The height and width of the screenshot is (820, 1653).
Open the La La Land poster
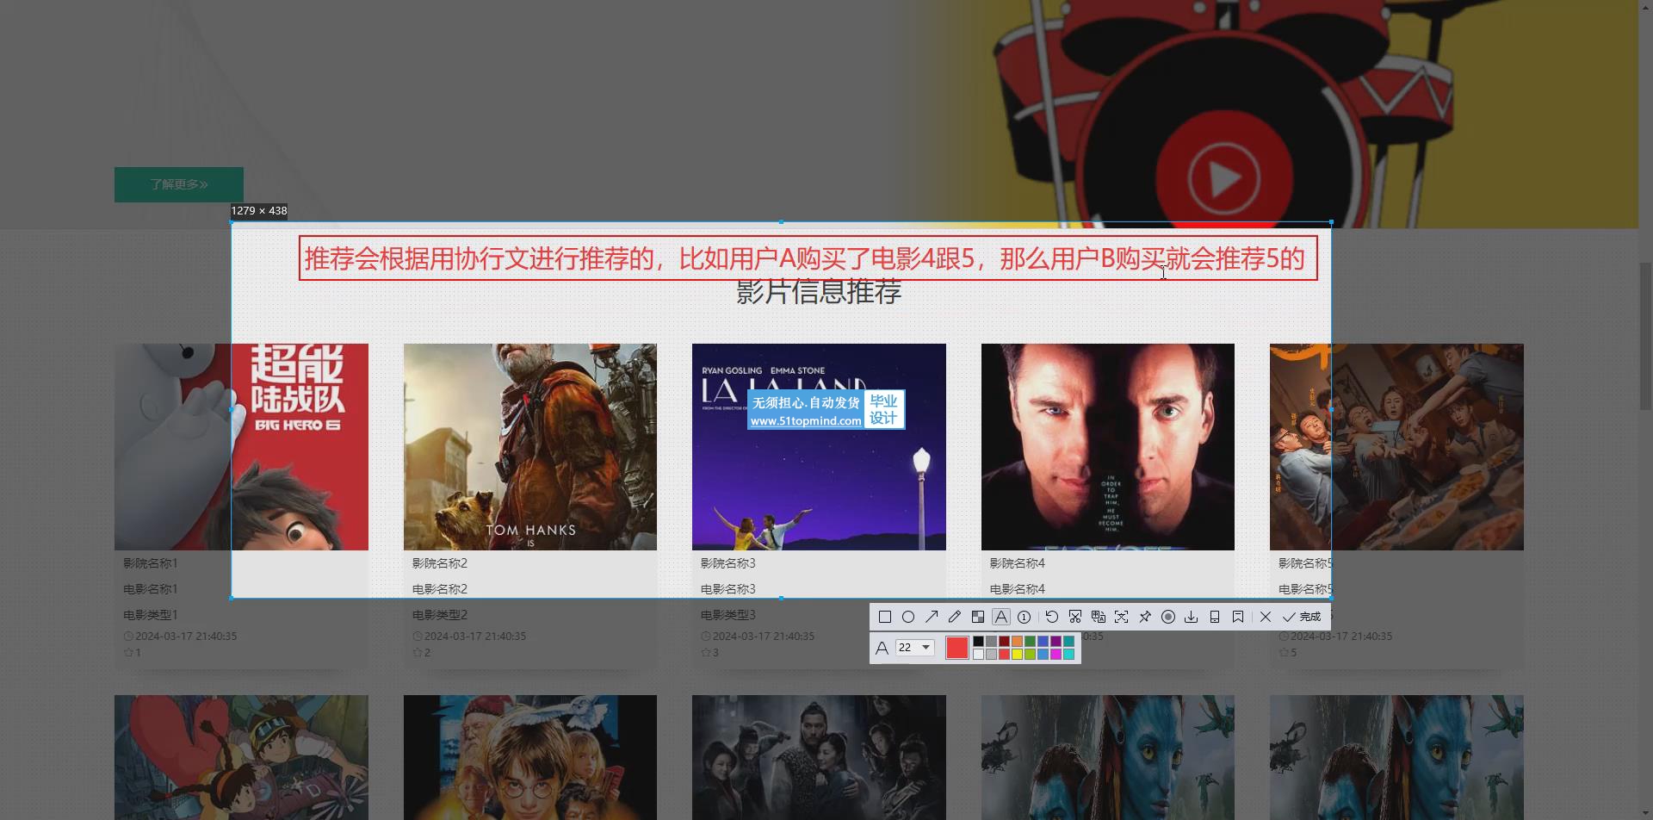[819, 447]
